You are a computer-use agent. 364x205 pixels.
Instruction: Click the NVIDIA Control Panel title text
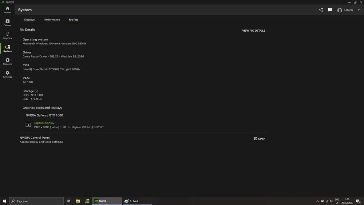click(x=35, y=138)
